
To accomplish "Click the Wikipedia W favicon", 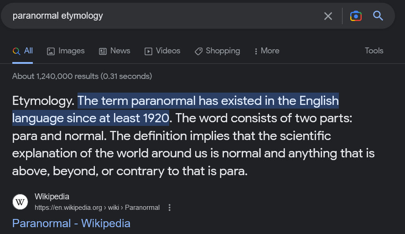I will pos(20,202).
